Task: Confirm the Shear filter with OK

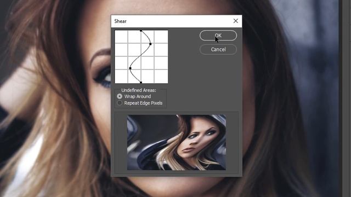Action: pyautogui.click(x=218, y=36)
